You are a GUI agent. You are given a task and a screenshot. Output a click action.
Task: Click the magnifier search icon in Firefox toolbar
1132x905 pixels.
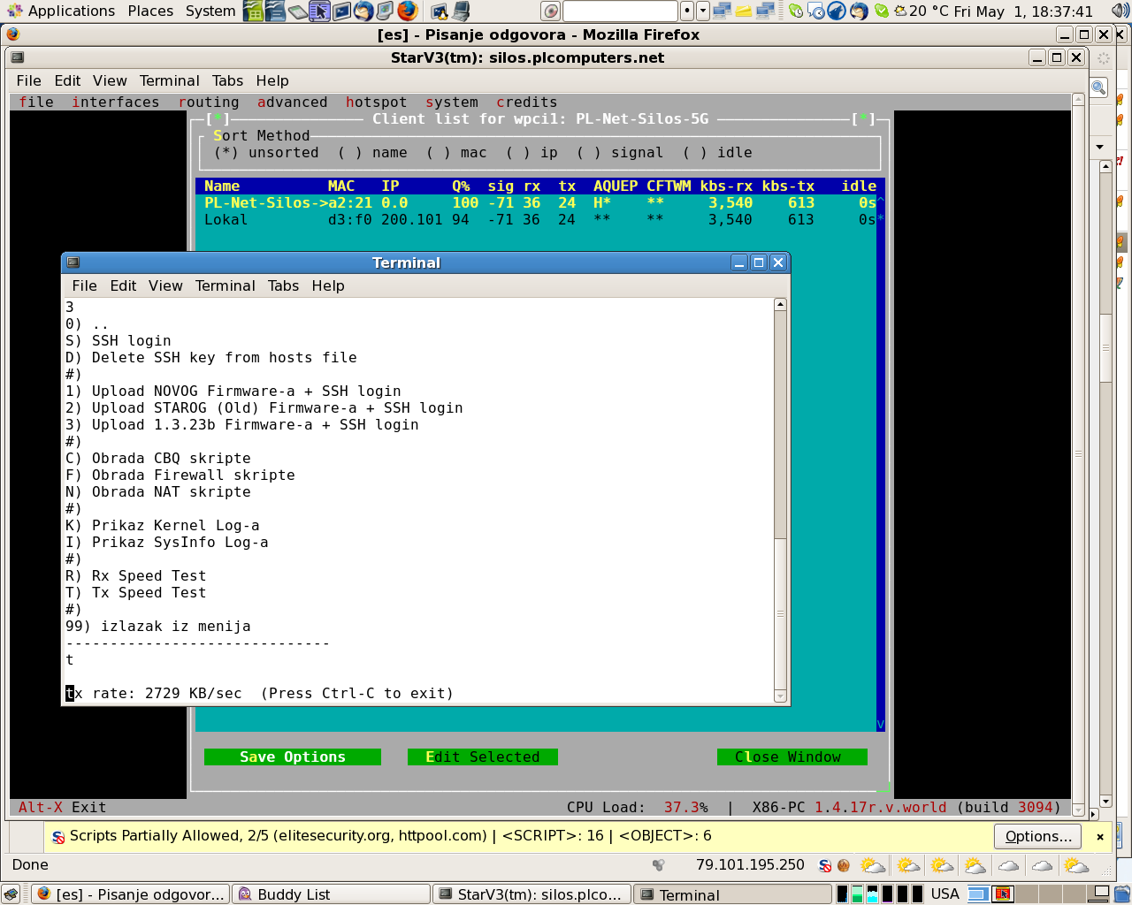point(1098,87)
